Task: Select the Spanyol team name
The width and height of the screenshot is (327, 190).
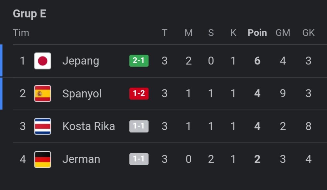Action: tap(82, 94)
